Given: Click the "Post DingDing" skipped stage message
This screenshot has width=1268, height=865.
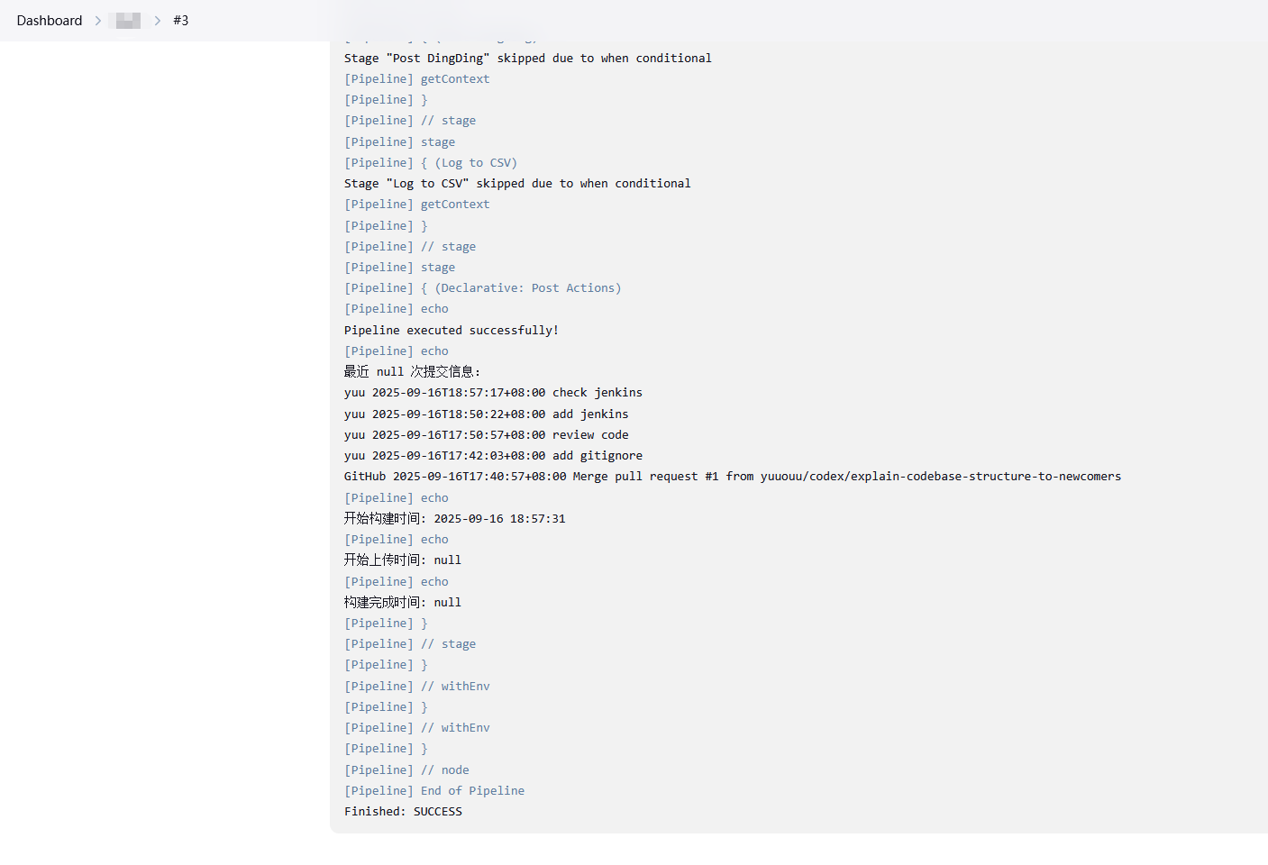Looking at the screenshot, I should (527, 59).
